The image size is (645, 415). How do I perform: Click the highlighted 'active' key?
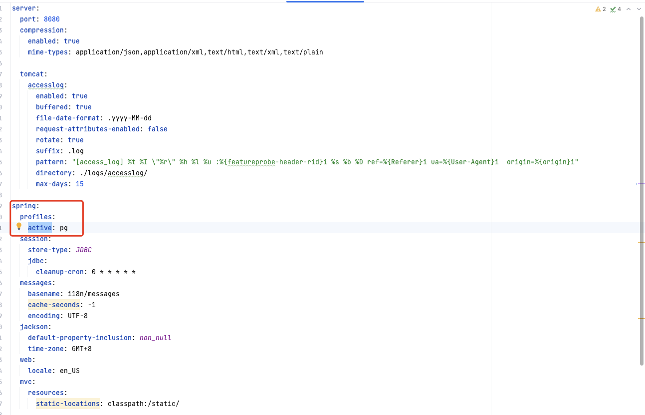[39, 228]
